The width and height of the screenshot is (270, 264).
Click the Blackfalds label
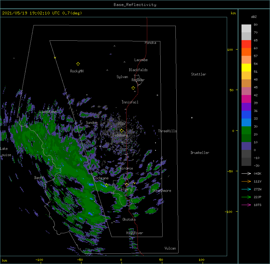[138, 70]
